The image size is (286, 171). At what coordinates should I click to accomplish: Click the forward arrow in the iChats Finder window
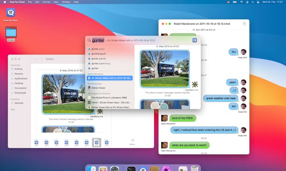click(x=41, y=59)
